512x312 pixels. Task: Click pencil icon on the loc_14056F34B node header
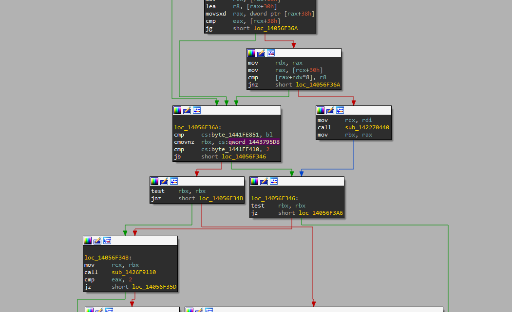pyautogui.click(x=97, y=241)
